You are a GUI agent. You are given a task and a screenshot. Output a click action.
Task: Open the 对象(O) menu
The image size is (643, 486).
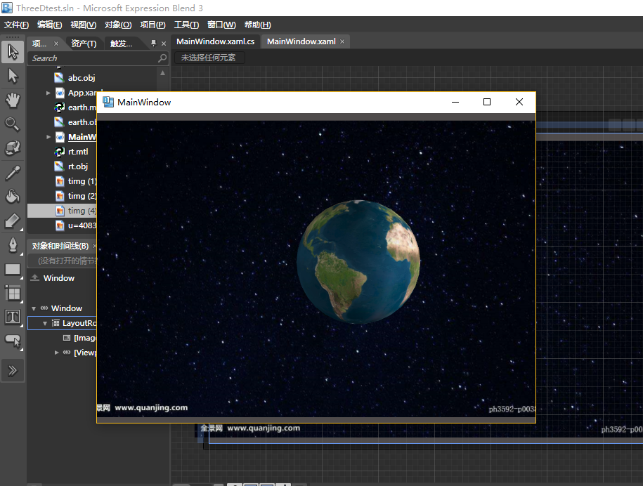[x=118, y=25]
